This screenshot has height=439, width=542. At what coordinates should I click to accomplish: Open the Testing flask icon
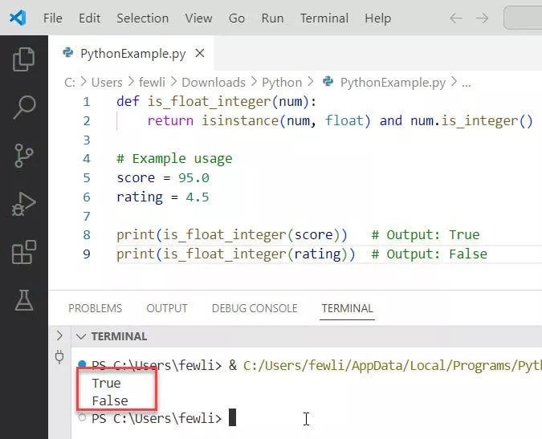click(x=24, y=300)
